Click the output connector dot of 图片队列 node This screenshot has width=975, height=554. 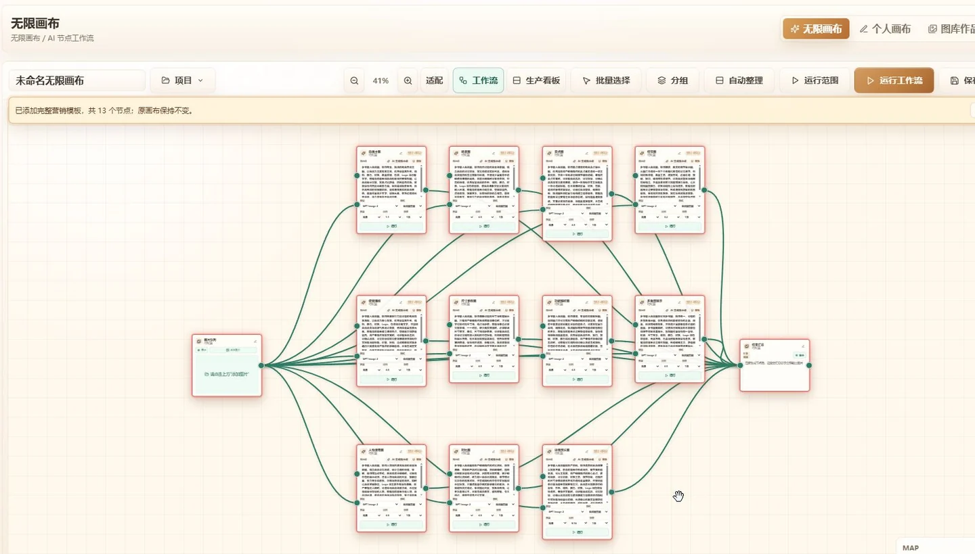[261, 365]
